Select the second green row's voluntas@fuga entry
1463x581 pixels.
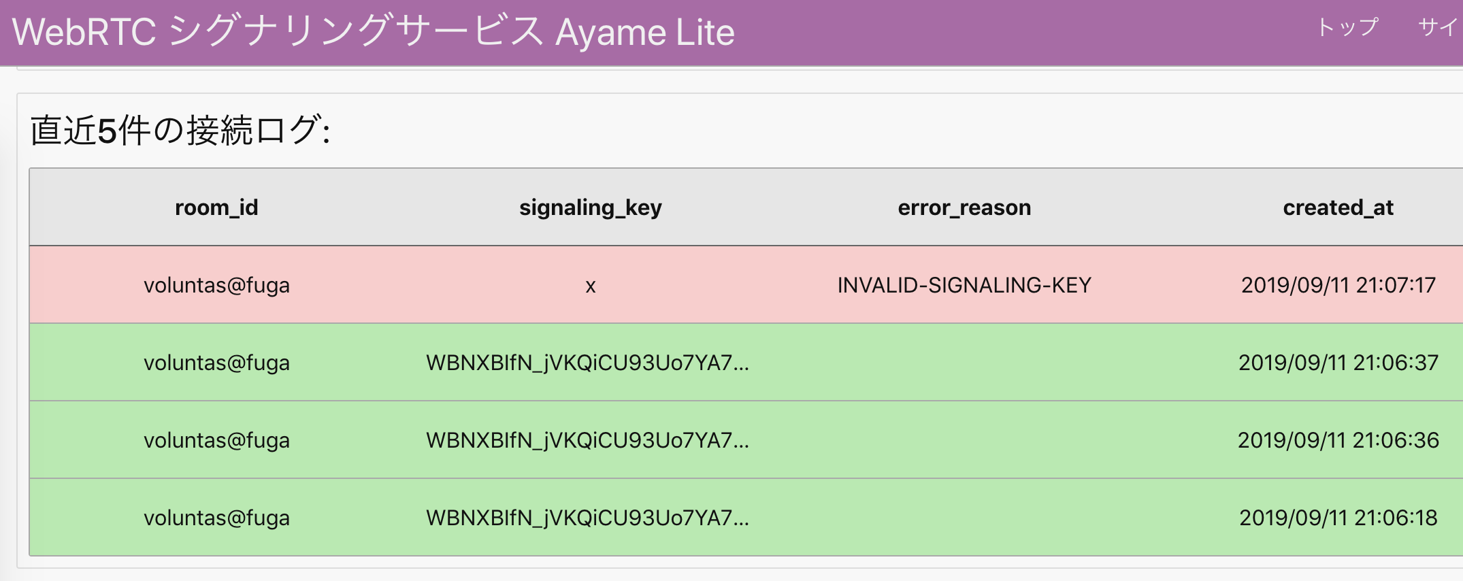216,439
